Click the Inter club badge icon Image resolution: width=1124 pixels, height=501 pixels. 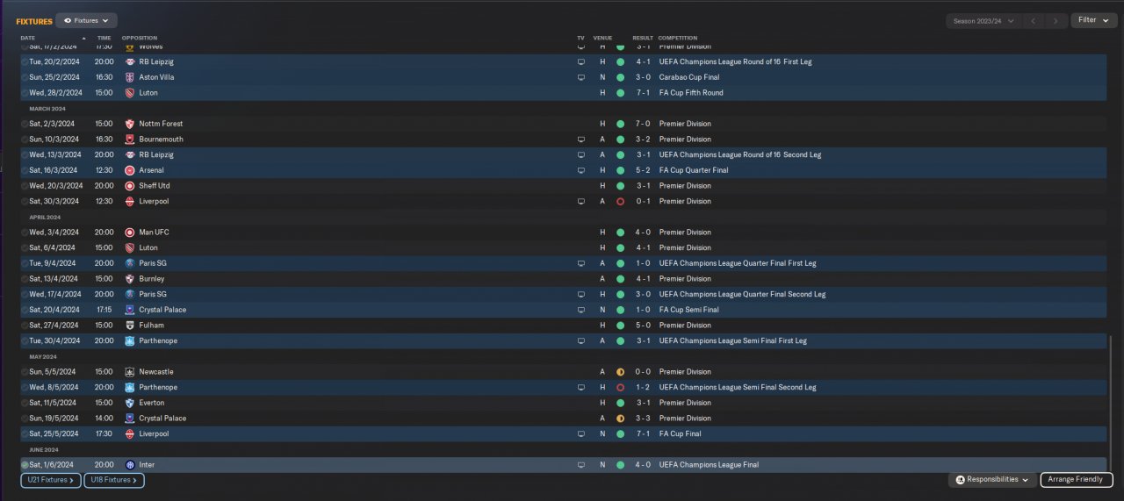[130, 465]
